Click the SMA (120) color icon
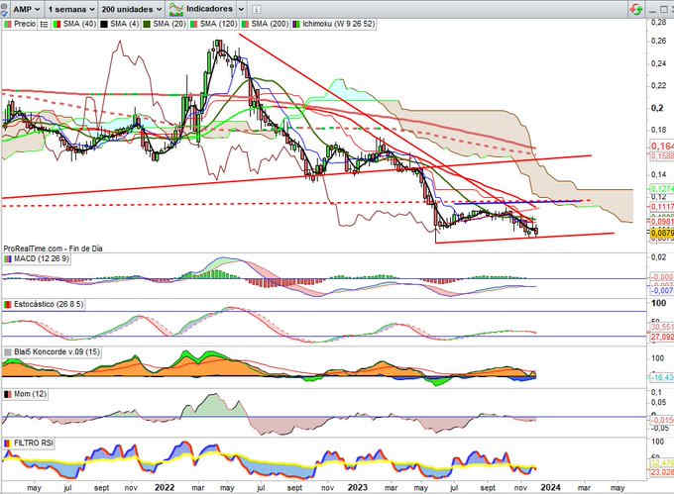 [194, 25]
